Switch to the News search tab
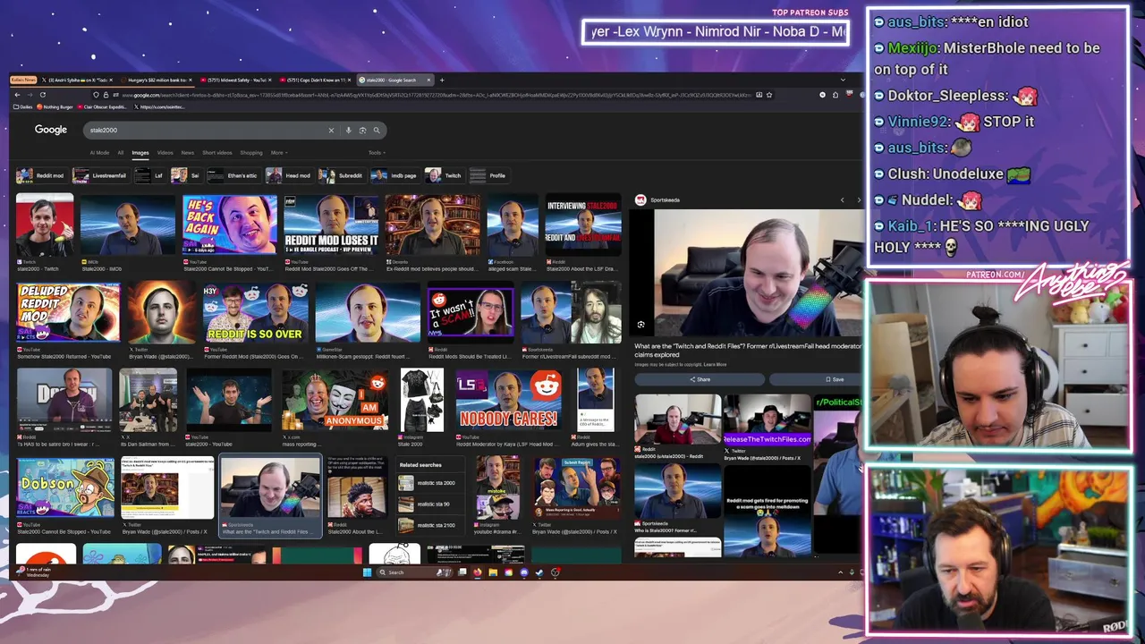 pos(188,153)
